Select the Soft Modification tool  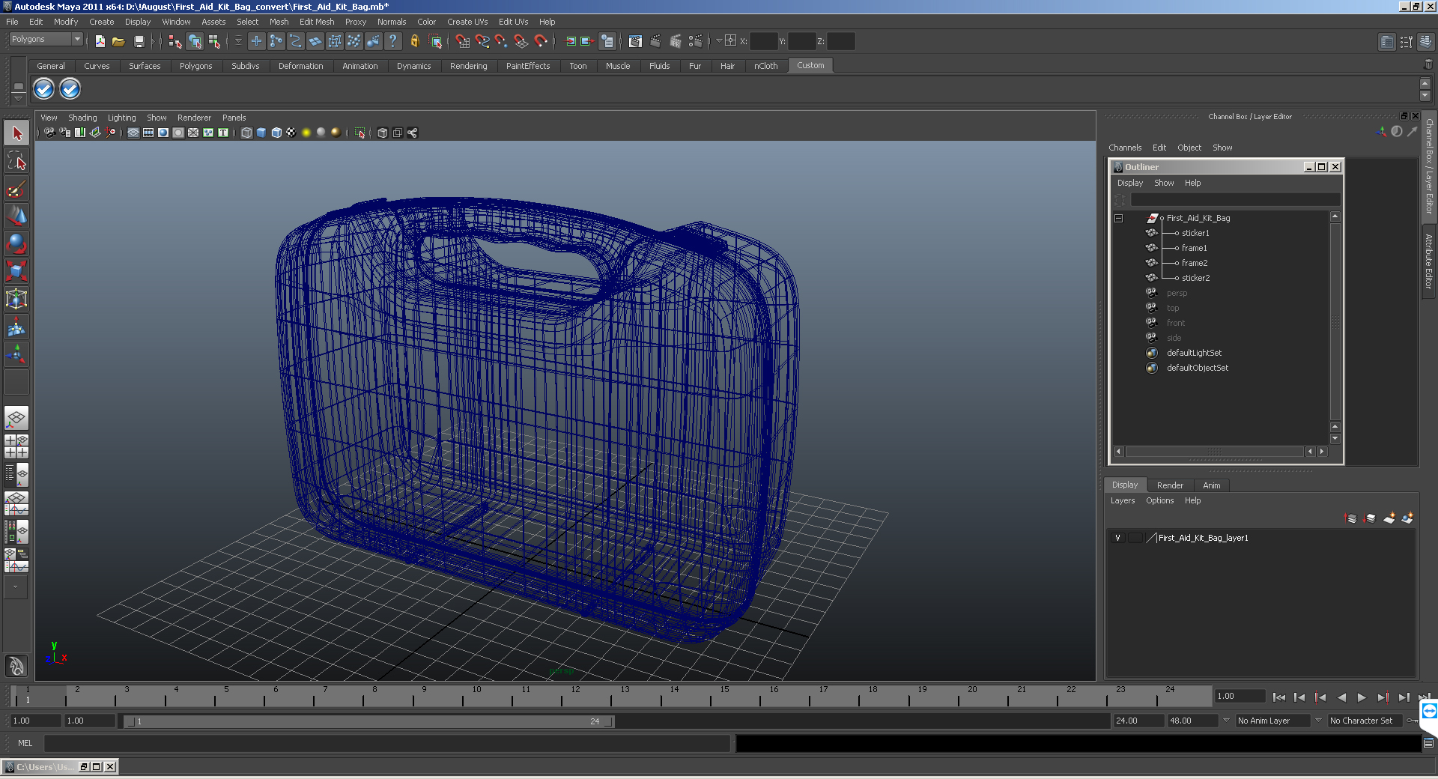pyautogui.click(x=16, y=327)
